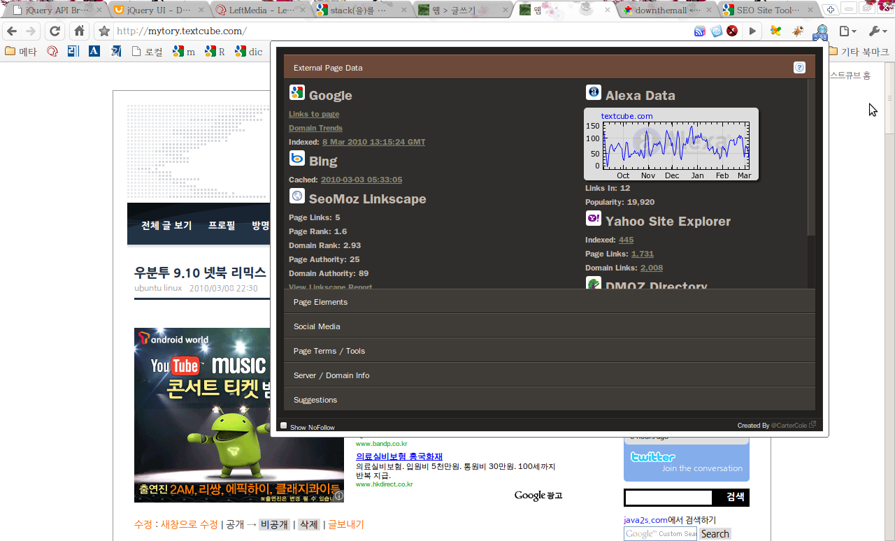The height and width of the screenshot is (541, 895).
Task: Click the 프로필 blog menu item
Action: click(x=221, y=226)
